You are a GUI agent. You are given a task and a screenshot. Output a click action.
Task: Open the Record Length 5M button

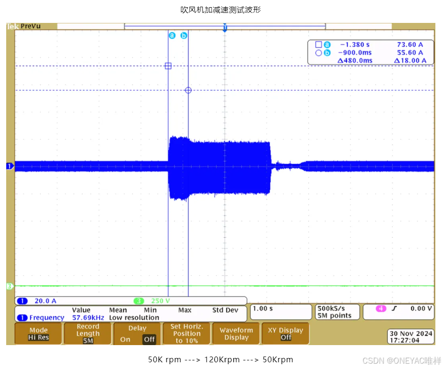point(88,334)
